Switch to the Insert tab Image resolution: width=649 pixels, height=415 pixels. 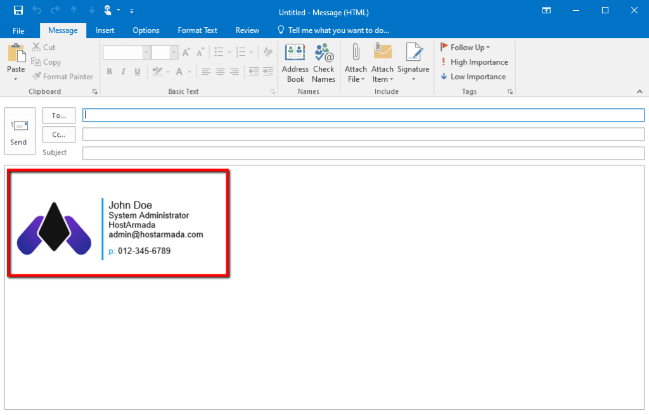coord(105,30)
